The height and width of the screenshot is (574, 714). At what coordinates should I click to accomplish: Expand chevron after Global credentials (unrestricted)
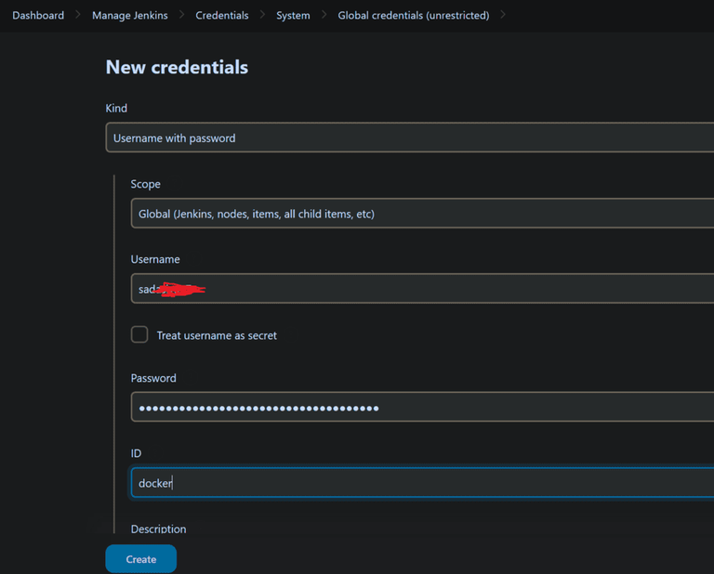(503, 15)
